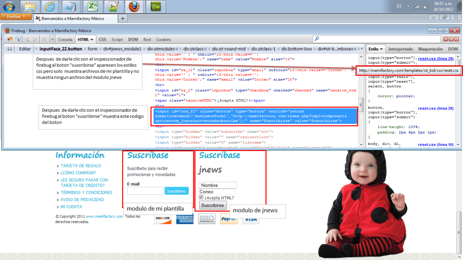Switch to the Consola tab
This screenshot has width=463, height=260.
point(65,40)
